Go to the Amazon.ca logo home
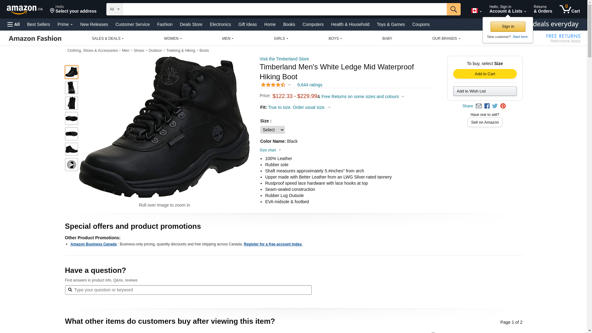592x333 pixels. click(25, 10)
